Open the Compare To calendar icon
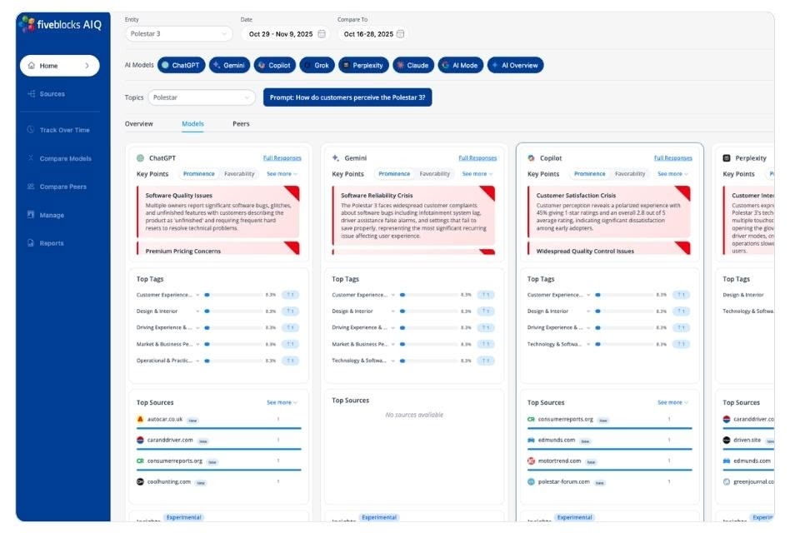This screenshot has width=790, height=533. [401, 34]
